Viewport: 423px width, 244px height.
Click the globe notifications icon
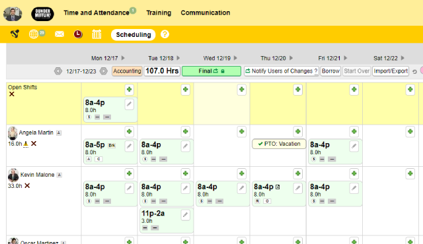click(34, 34)
